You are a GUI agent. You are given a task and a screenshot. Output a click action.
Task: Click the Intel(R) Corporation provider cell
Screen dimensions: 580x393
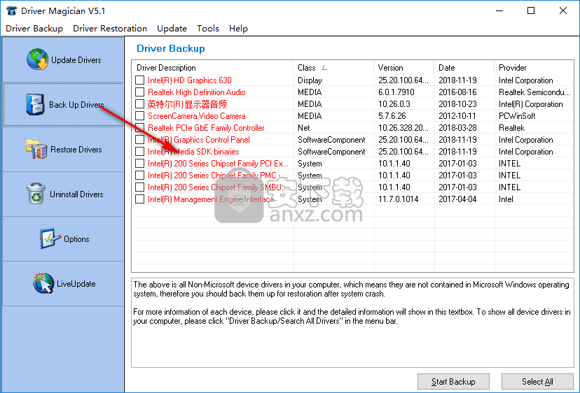pyautogui.click(x=530, y=103)
